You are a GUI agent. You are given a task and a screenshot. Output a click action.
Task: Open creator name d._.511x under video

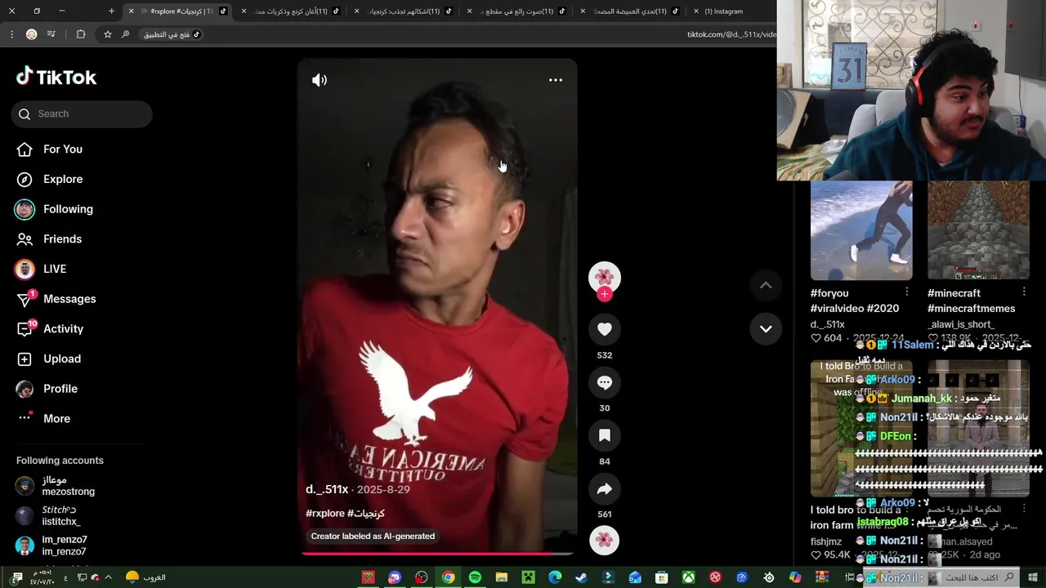click(327, 489)
